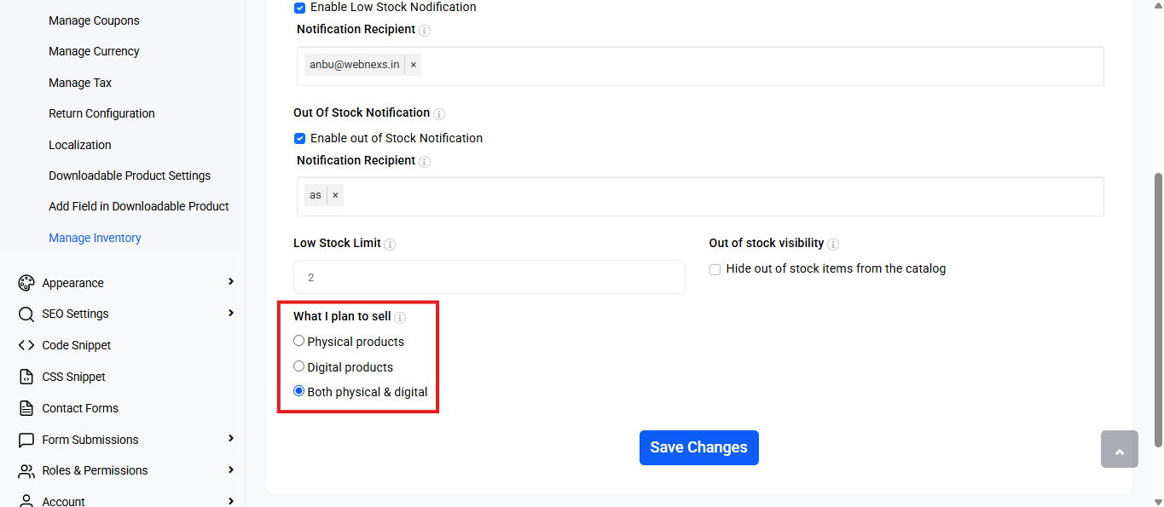Image resolution: width=1164 pixels, height=507 pixels.
Task: Check Hide out of stock items checkbox
Action: pyautogui.click(x=715, y=269)
